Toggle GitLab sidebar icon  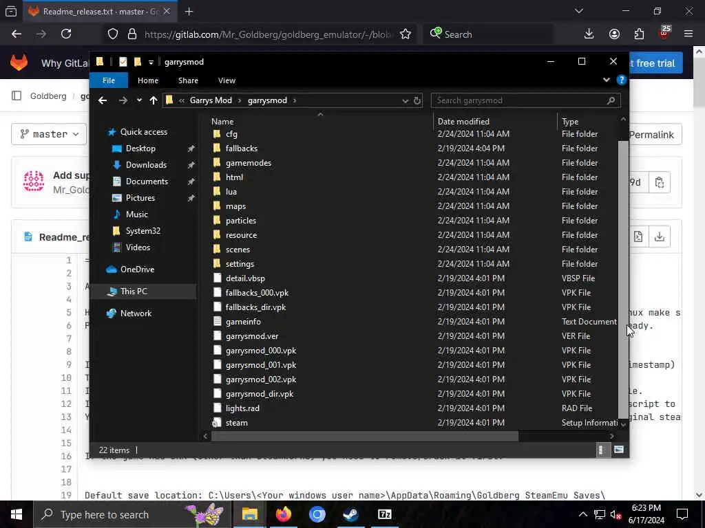click(x=17, y=96)
